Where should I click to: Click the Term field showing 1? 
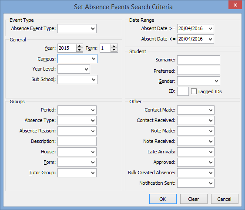[x=105, y=48]
